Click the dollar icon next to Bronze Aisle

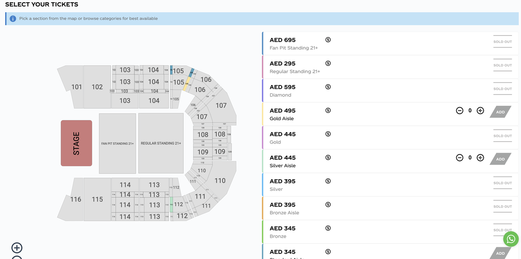[x=328, y=204]
